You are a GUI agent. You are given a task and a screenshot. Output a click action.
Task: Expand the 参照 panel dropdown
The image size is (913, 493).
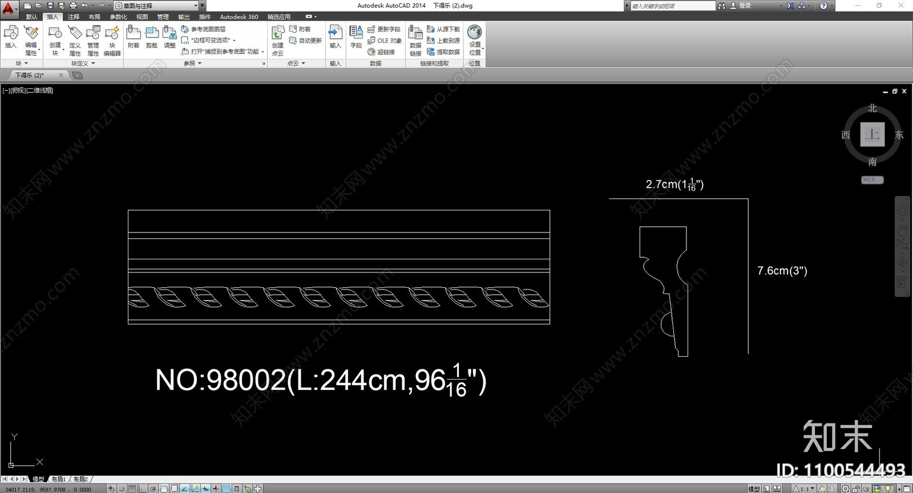pyautogui.click(x=192, y=63)
